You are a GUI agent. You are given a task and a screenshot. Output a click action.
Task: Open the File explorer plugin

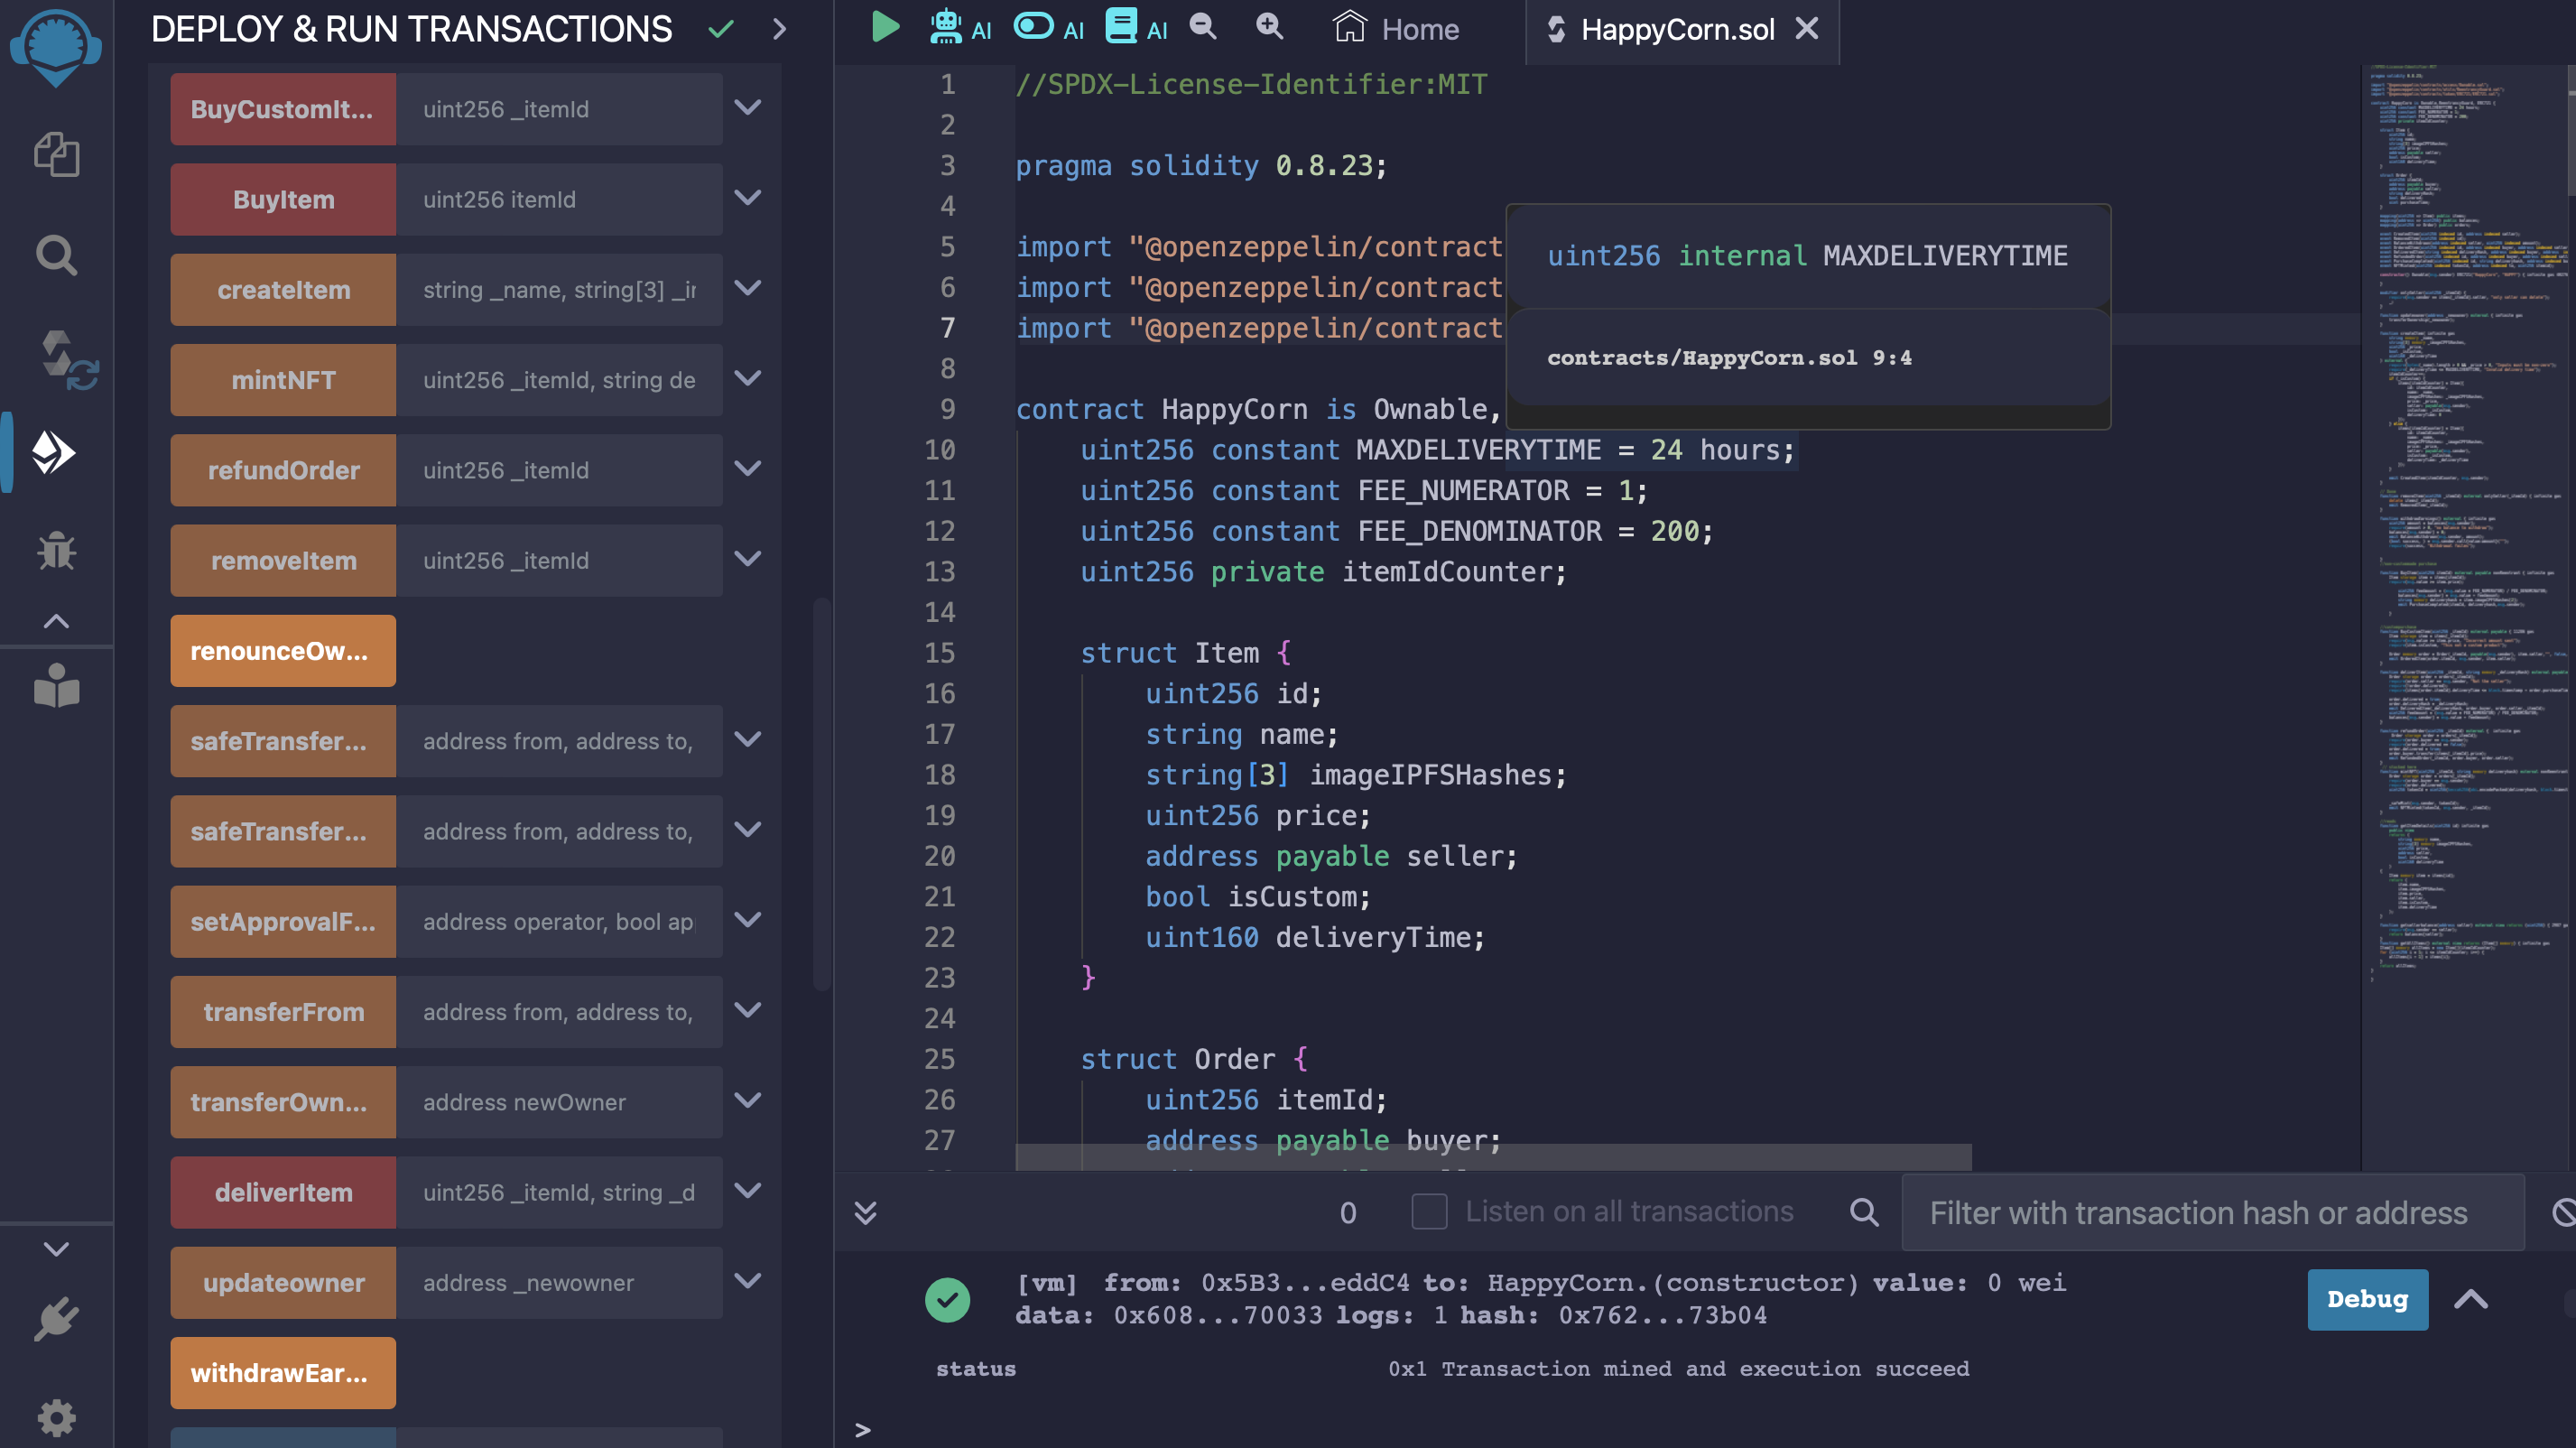tap(56, 154)
